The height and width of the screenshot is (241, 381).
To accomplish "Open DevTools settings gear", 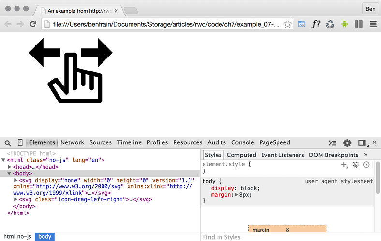I will (x=347, y=143).
